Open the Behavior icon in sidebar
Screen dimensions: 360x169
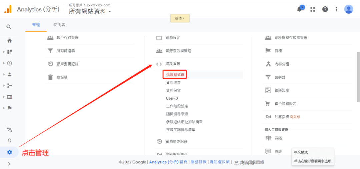(9, 97)
